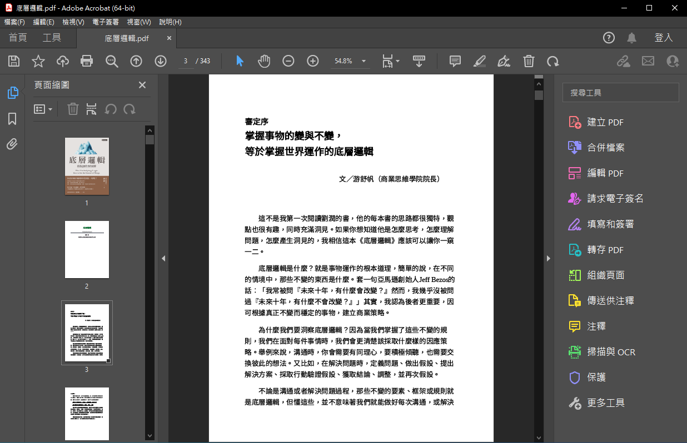Add a sticky note comment
Screen dimensions: 687x443
(455, 61)
